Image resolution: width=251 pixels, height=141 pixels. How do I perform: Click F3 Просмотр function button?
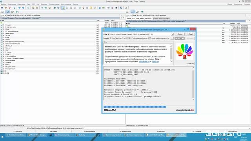[x=18, y=132]
